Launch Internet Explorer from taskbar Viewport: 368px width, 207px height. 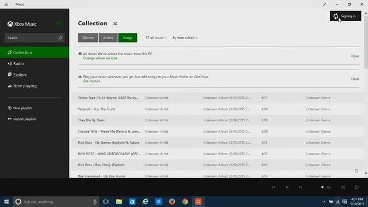click(x=145, y=202)
